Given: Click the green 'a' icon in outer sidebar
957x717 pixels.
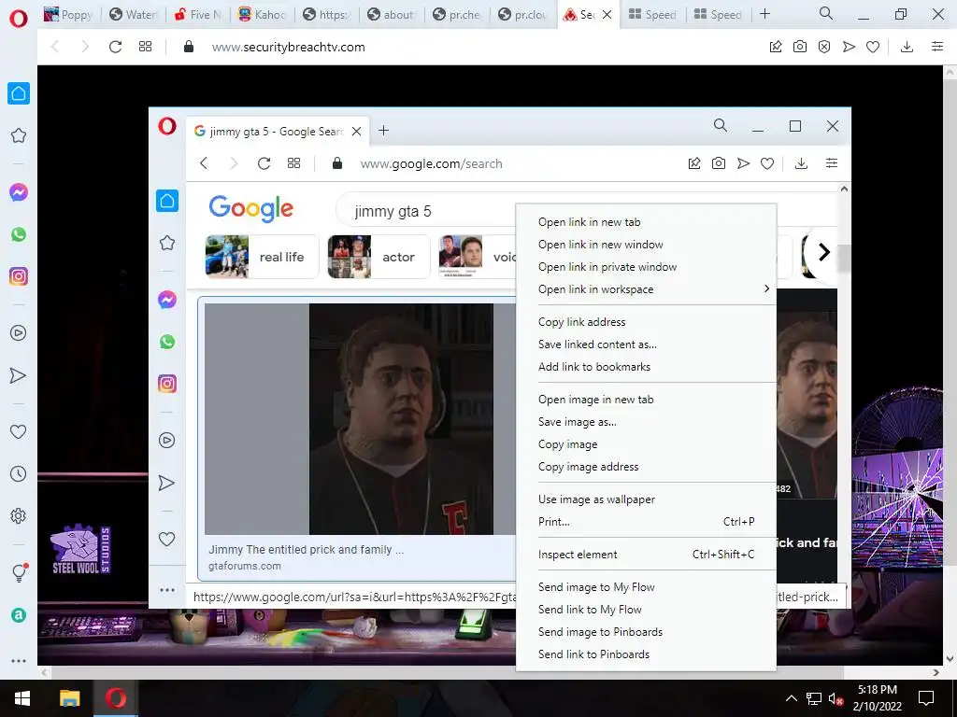Looking at the screenshot, I should 19,615.
